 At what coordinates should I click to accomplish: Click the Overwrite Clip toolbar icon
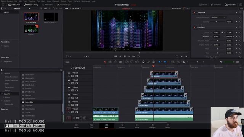pos(132,62)
